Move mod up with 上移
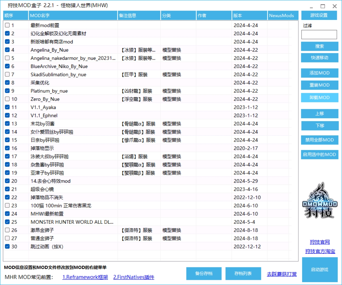This screenshot has height=285, width=342. tap(320, 113)
